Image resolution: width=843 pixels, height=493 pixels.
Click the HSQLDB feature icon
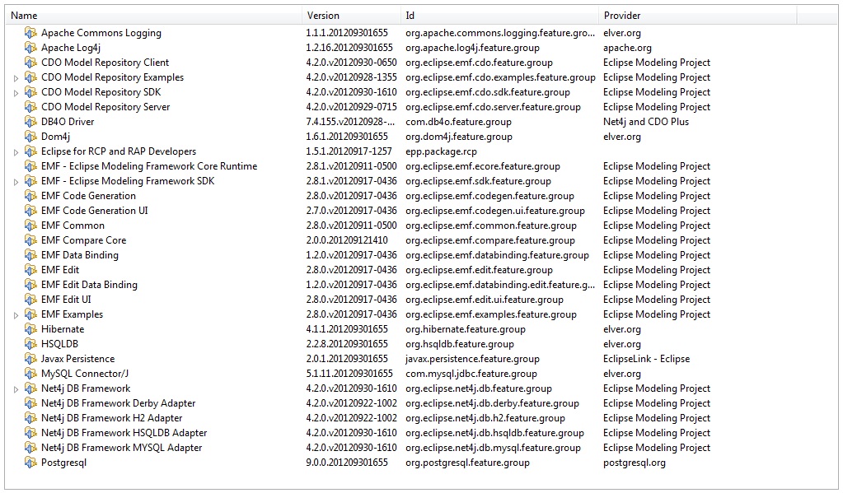point(30,344)
